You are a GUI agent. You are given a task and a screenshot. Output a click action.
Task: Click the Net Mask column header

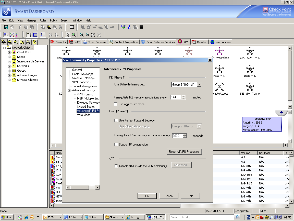(270, 153)
